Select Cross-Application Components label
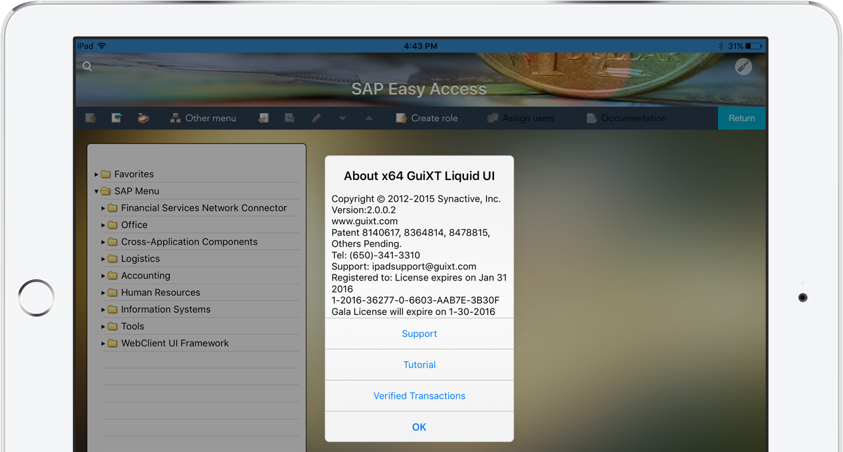 click(x=189, y=242)
